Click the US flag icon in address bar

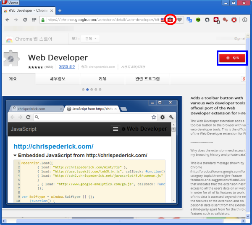pos(163,20)
